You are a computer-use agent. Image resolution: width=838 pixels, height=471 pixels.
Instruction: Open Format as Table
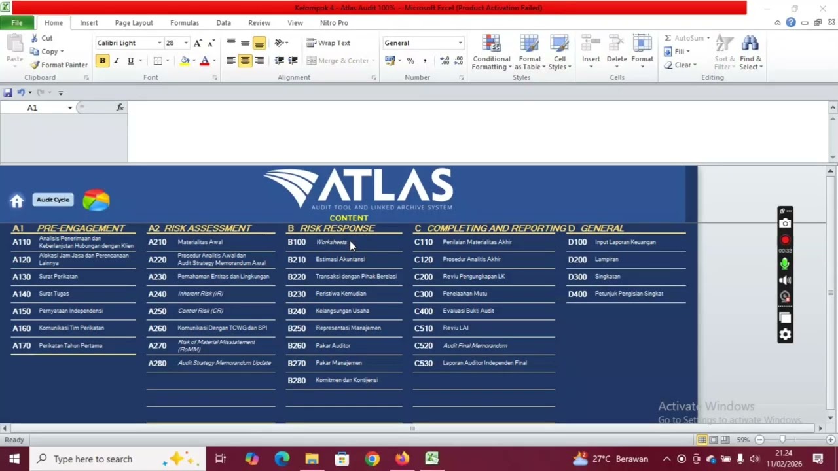(x=530, y=52)
